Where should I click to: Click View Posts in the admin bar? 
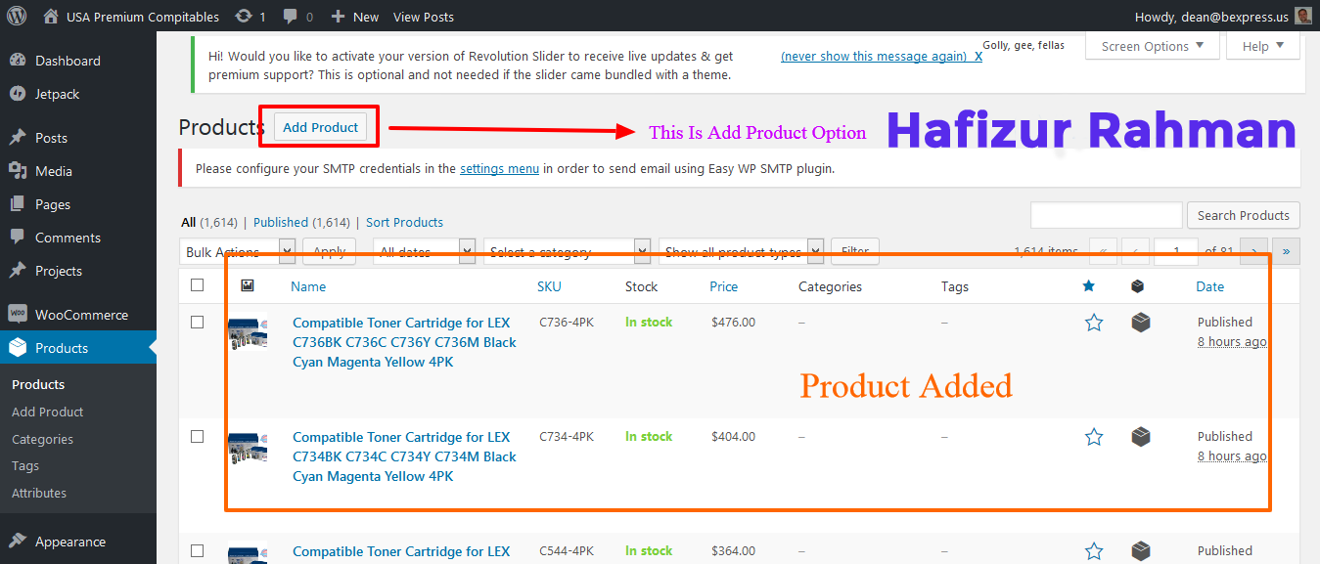point(424,17)
